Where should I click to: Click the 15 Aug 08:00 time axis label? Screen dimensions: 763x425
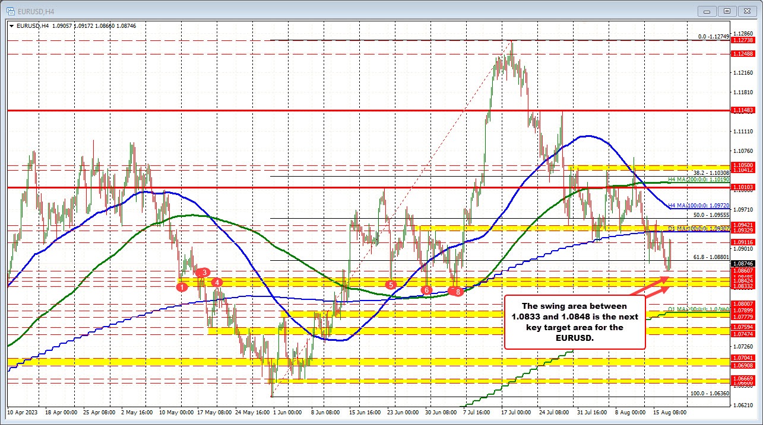pyautogui.click(x=668, y=411)
